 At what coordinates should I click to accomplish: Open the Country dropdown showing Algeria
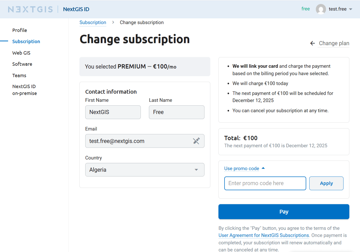[x=145, y=170]
